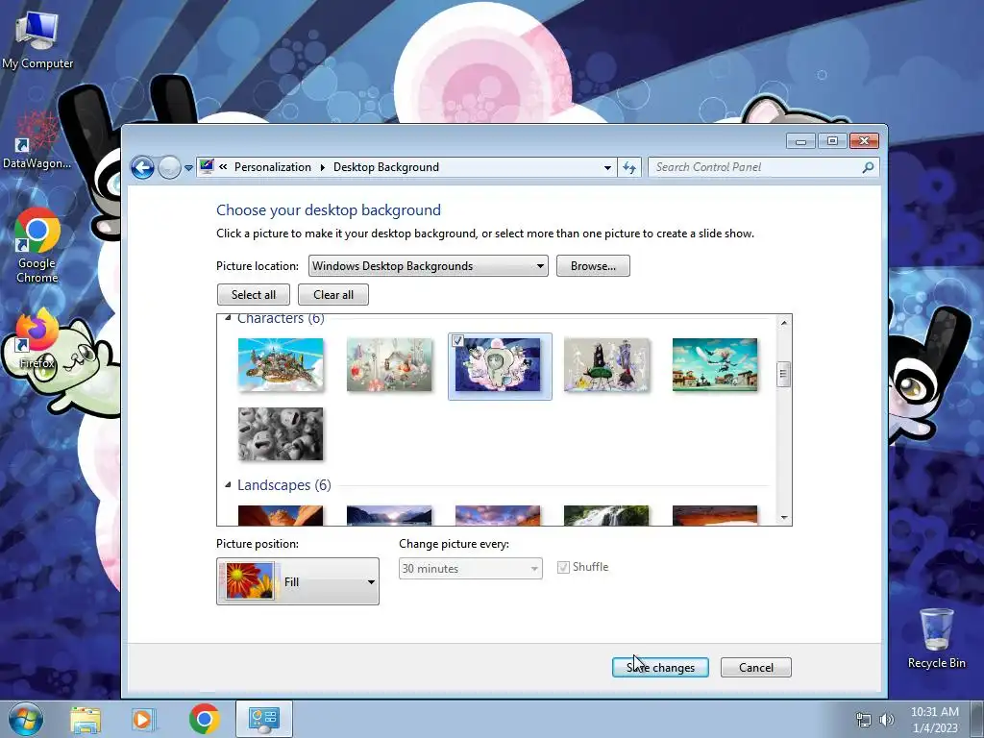Viewport: 984px width, 738px height.
Task: Open the Picture location combo box
Action: [x=428, y=266]
